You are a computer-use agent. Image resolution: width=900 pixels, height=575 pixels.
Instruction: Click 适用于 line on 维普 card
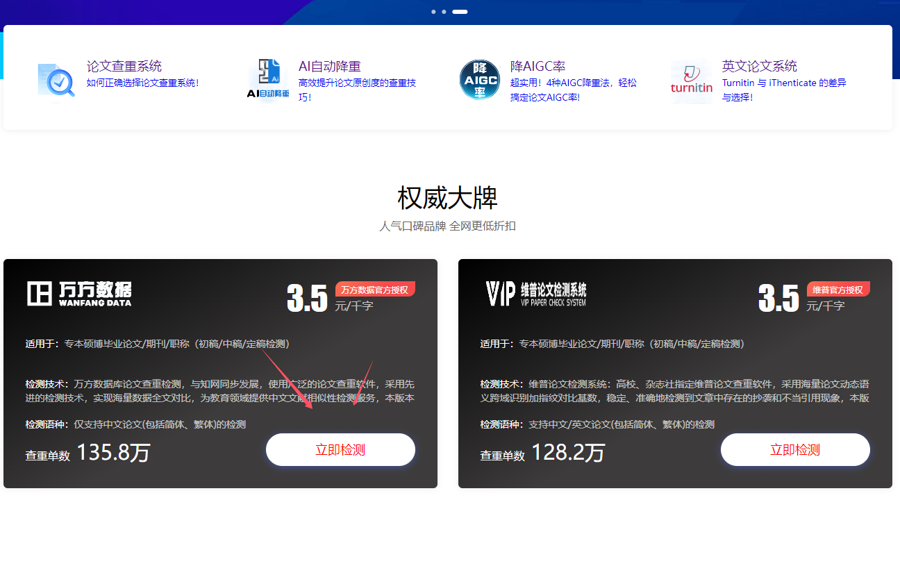pos(612,344)
